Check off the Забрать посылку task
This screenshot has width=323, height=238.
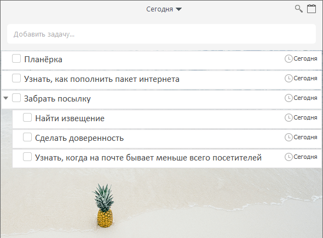tap(16, 98)
